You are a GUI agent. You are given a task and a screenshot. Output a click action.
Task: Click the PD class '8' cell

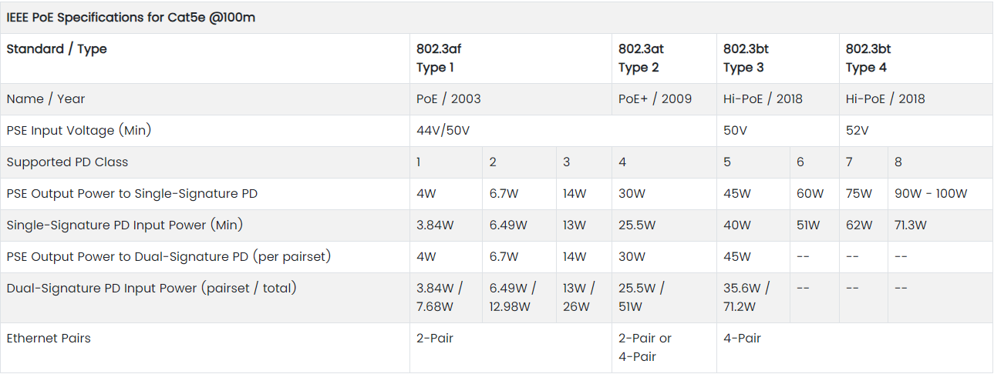[898, 162]
